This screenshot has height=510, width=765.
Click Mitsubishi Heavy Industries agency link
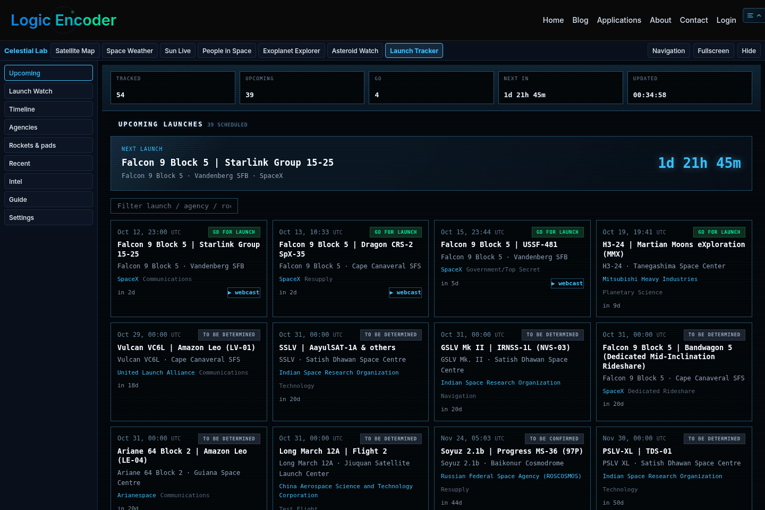(650, 279)
